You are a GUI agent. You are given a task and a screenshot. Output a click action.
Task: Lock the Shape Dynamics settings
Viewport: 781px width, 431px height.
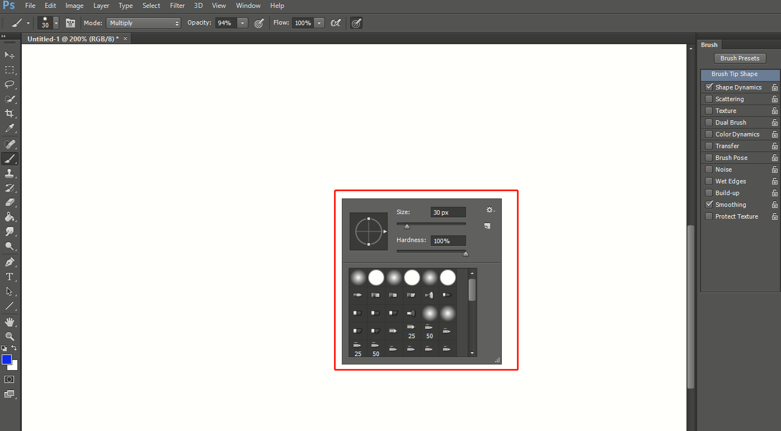[774, 87]
